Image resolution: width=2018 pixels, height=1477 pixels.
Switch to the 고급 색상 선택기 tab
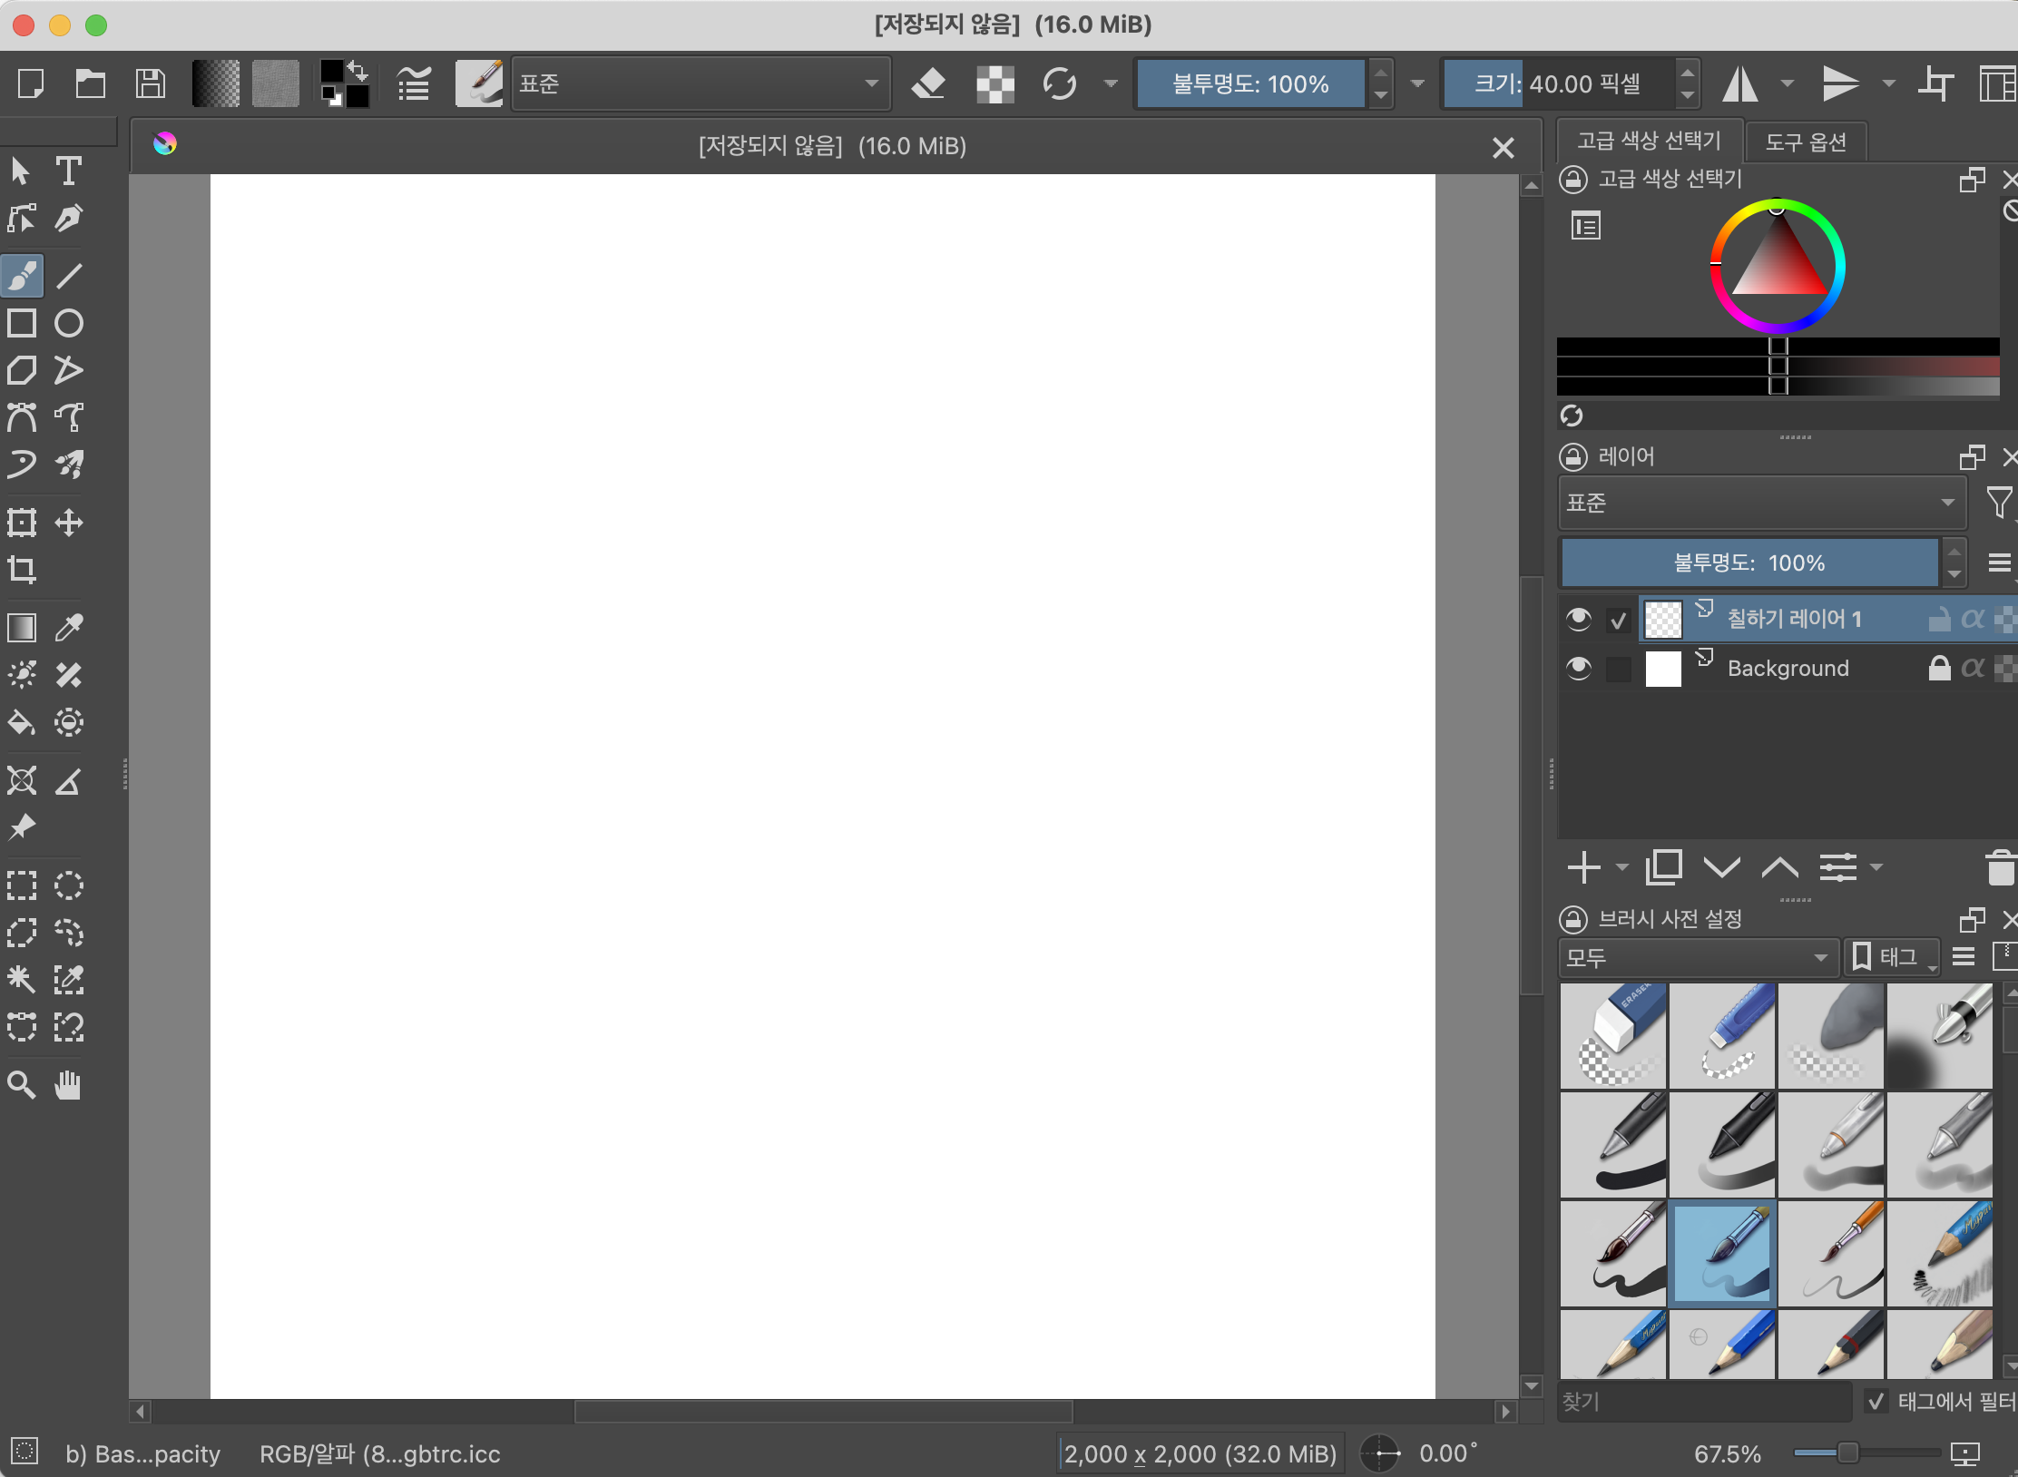tap(1649, 141)
